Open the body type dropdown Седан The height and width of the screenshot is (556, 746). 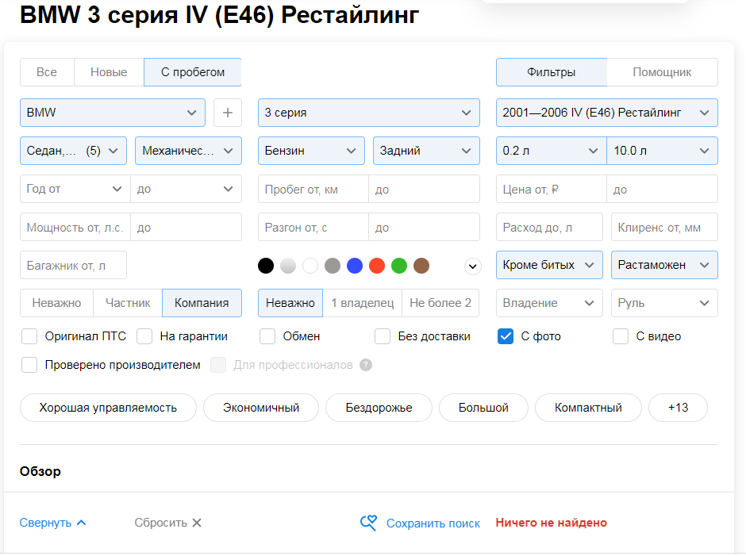[x=73, y=151]
